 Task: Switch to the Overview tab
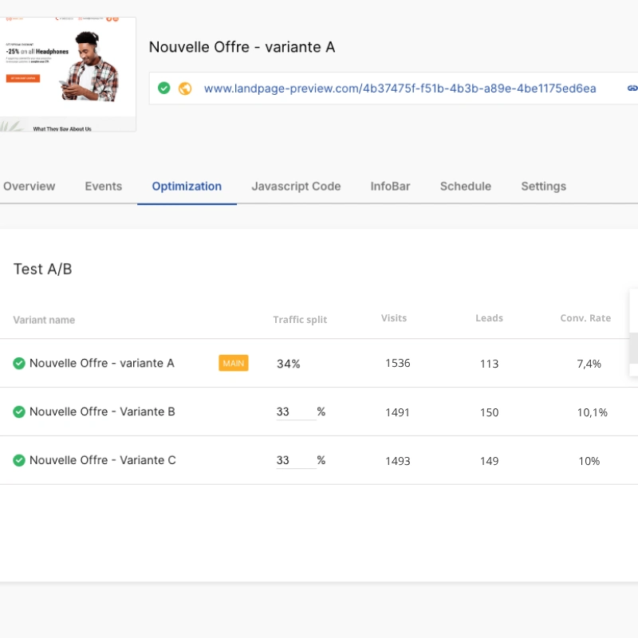(x=30, y=187)
